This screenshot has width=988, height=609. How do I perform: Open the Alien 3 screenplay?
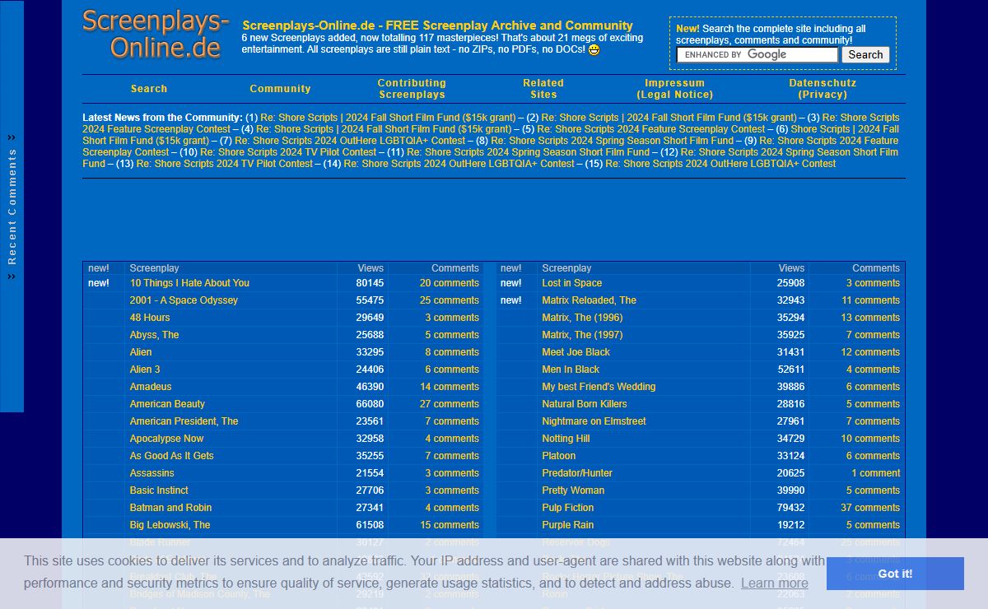(145, 370)
